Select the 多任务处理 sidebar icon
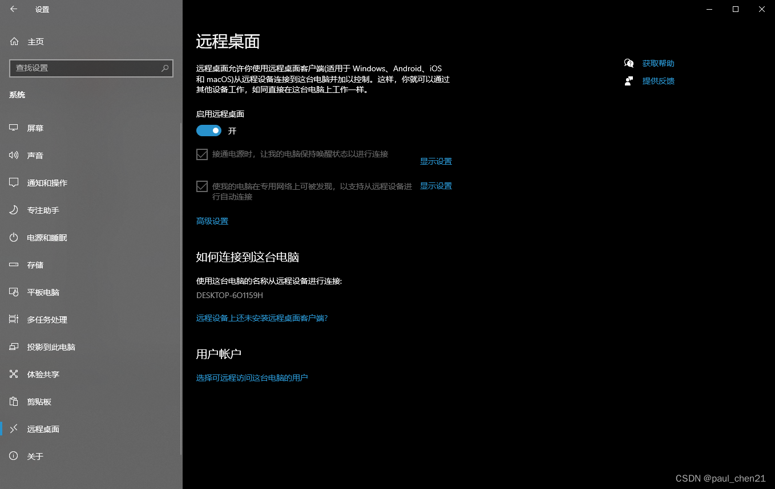This screenshot has height=489, width=775. (13, 319)
